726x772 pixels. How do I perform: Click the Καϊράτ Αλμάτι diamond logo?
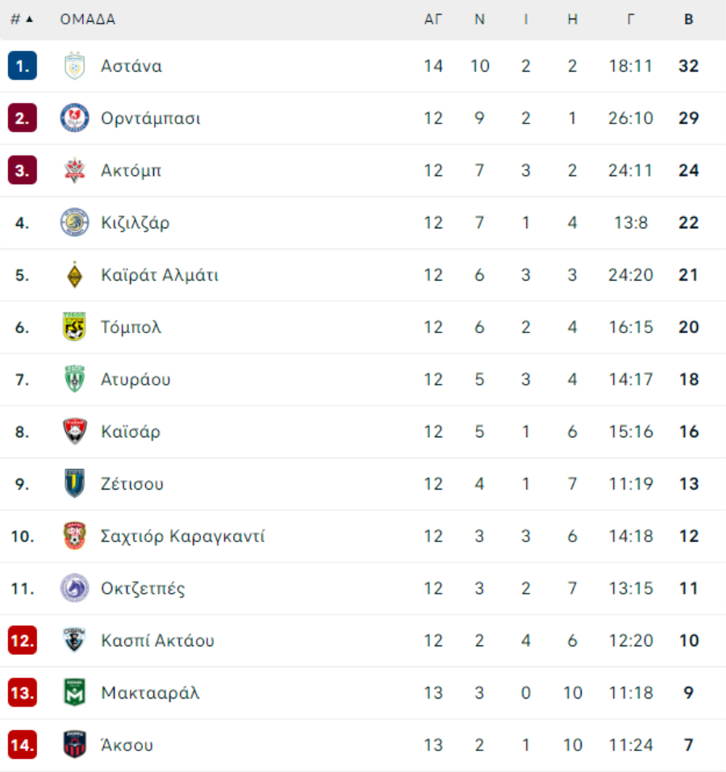pos(74,275)
